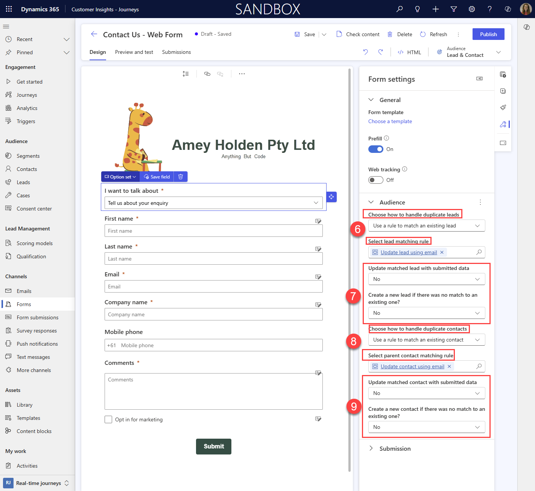Viewport: 535px width, 491px height.
Task: Search lead matching rule magnifier
Action: (479, 252)
